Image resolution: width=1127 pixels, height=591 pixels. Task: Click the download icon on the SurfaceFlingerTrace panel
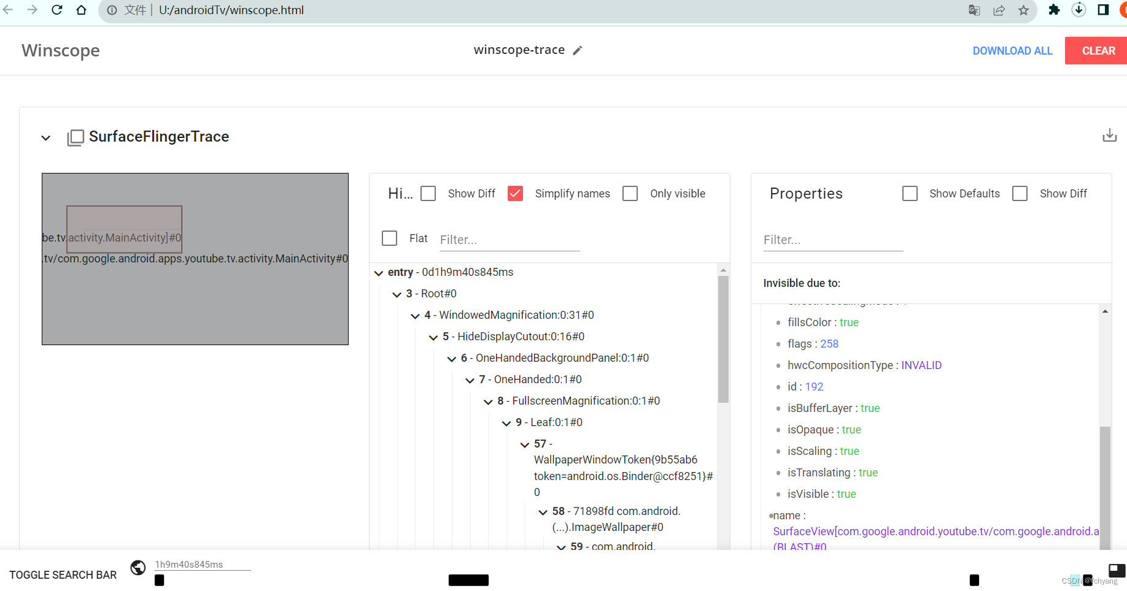click(x=1109, y=135)
